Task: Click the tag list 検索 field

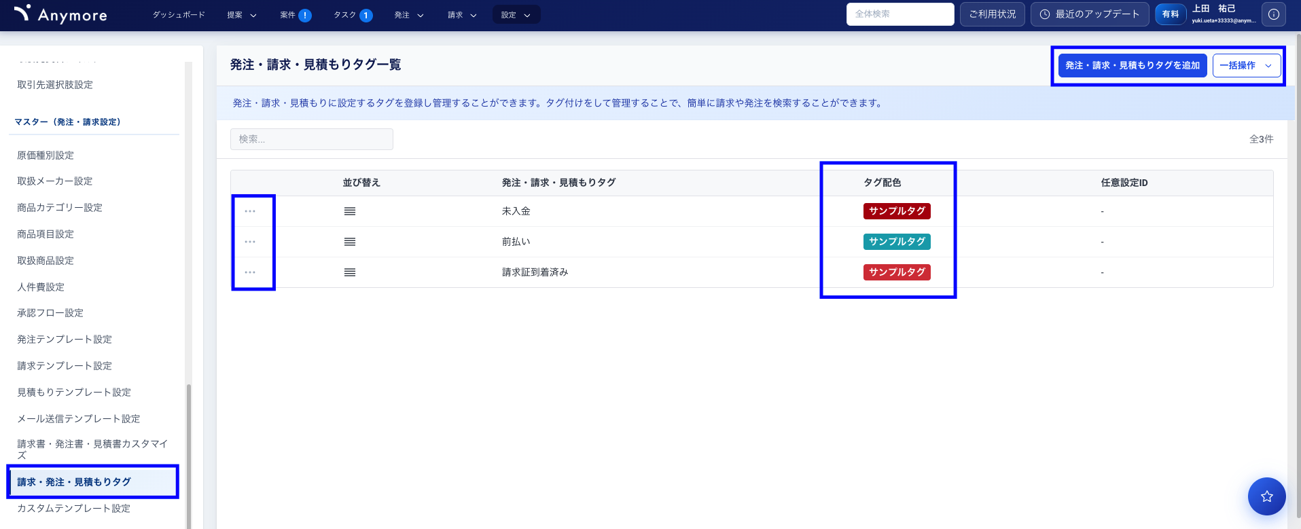Action: coord(312,139)
